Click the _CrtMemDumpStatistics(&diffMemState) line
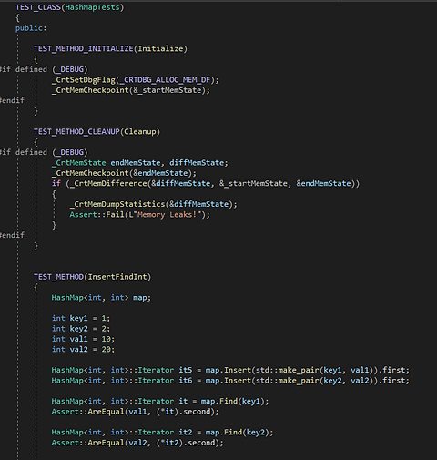 coord(154,204)
